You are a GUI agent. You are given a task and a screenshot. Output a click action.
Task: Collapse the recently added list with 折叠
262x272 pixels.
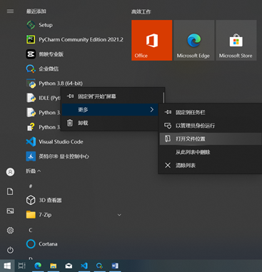[x=33, y=171]
